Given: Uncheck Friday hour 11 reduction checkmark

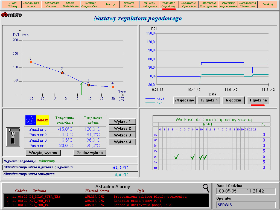Looking at the screenshot, I should click(205, 157).
